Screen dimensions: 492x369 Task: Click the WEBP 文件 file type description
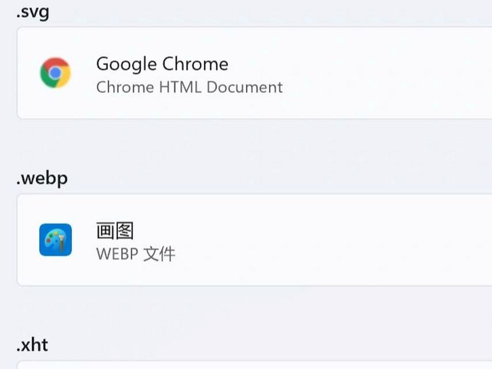tap(136, 254)
